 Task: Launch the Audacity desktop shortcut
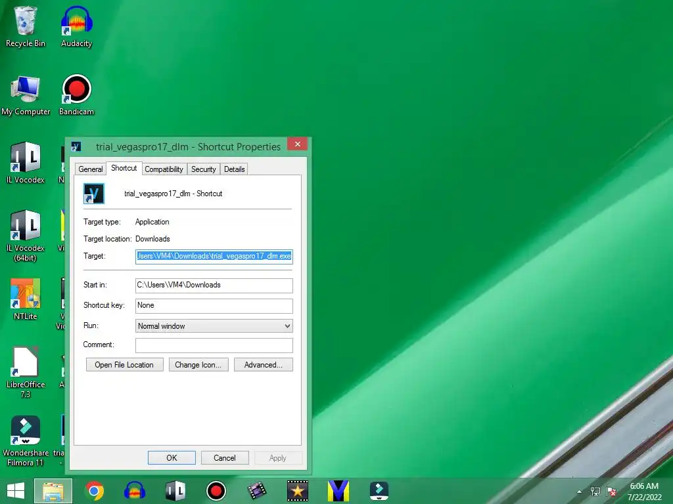[x=76, y=26]
